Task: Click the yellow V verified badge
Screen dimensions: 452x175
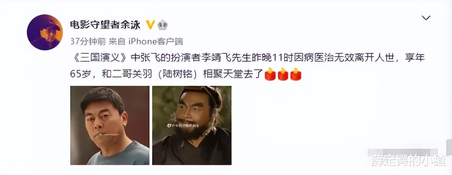Action: point(150,25)
